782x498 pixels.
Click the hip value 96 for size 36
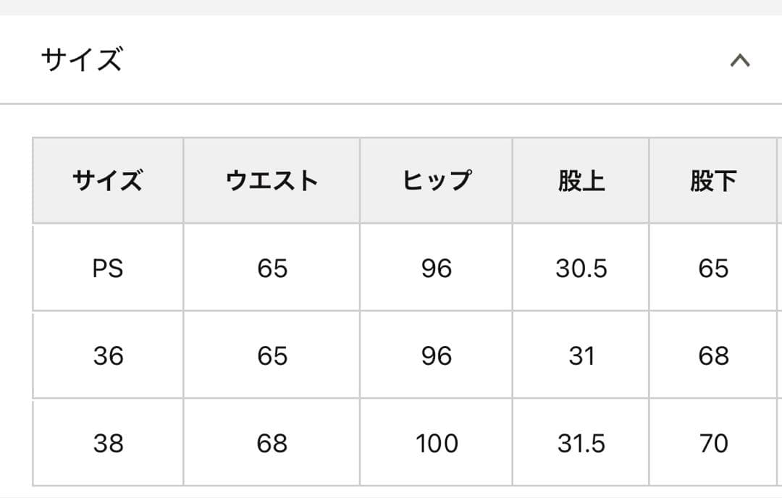(437, 355)
